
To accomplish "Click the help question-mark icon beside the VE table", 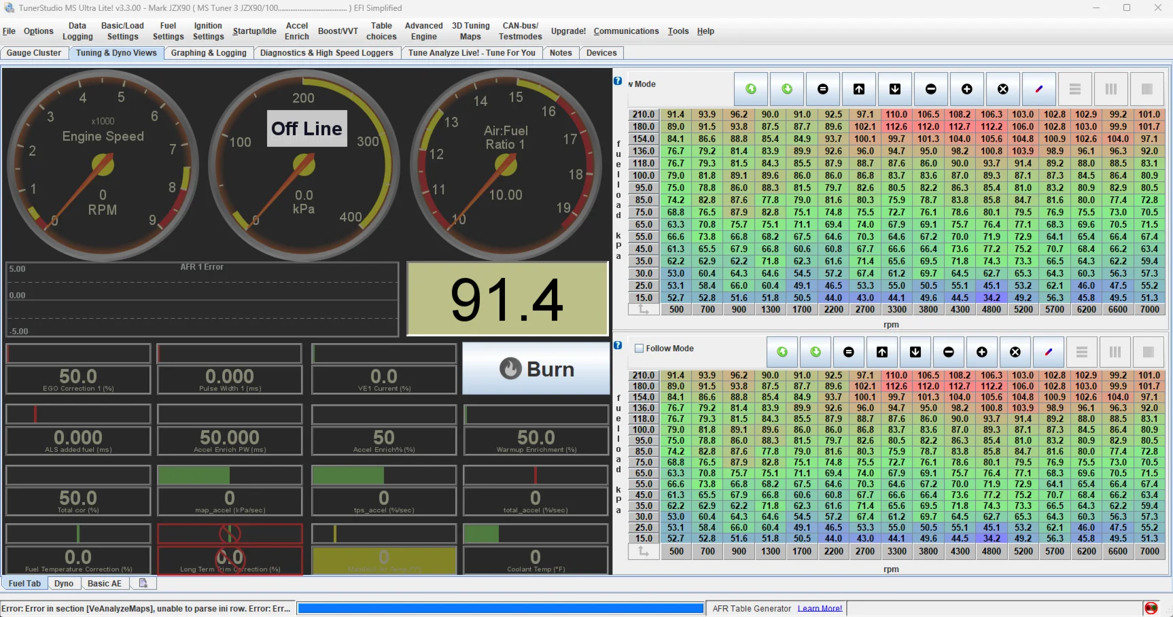I will 617,80.
